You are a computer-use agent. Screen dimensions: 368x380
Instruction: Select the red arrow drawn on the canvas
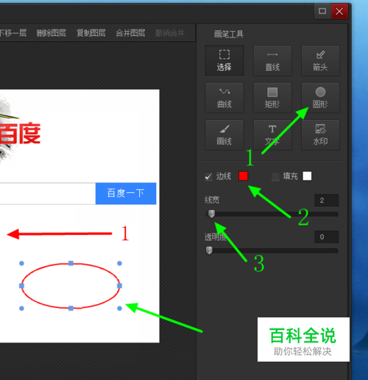pyautogui.click(x=60, y=234)
